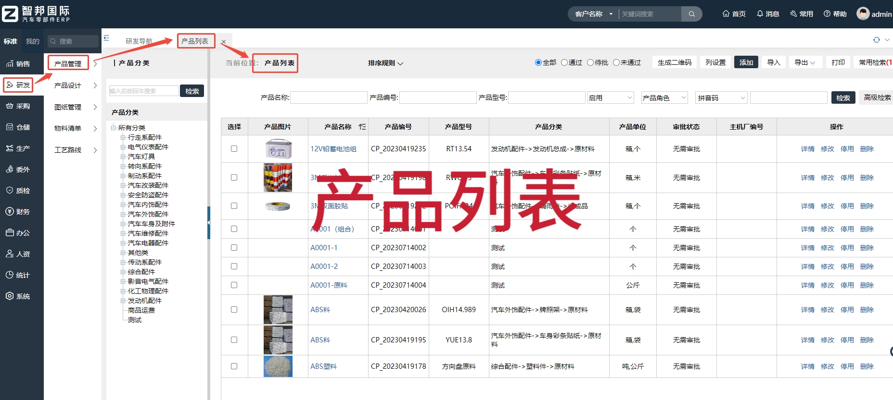This screenshot has height=400, width=893.
Task: Click the search magnifier icon in header
Action: [691, 14]
